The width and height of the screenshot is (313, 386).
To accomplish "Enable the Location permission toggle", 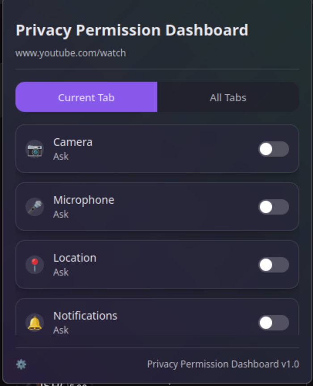I will (273, 264).
